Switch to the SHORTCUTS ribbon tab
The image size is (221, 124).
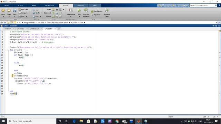pos(49,6)
